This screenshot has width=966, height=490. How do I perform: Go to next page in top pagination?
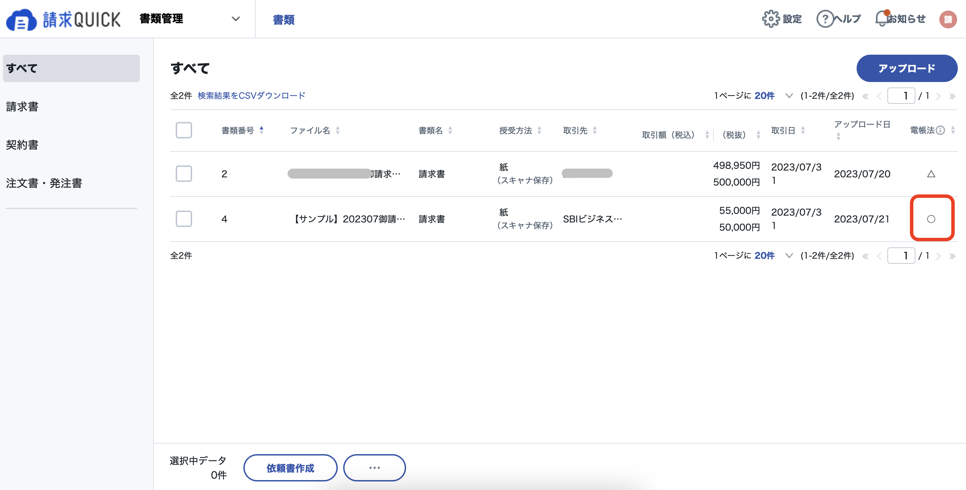938,96
